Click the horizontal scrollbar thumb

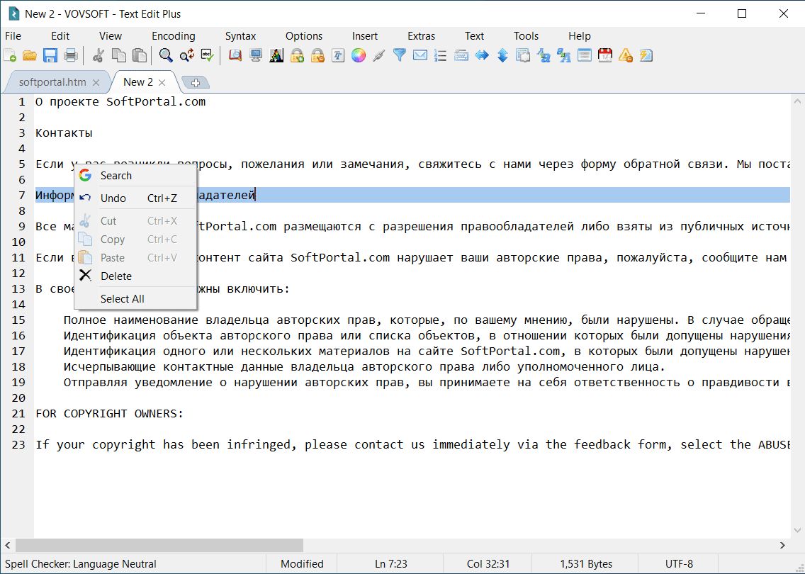coord(159,545)
